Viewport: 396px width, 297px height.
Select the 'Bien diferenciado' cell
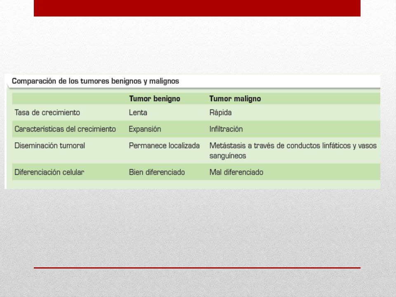157,172
